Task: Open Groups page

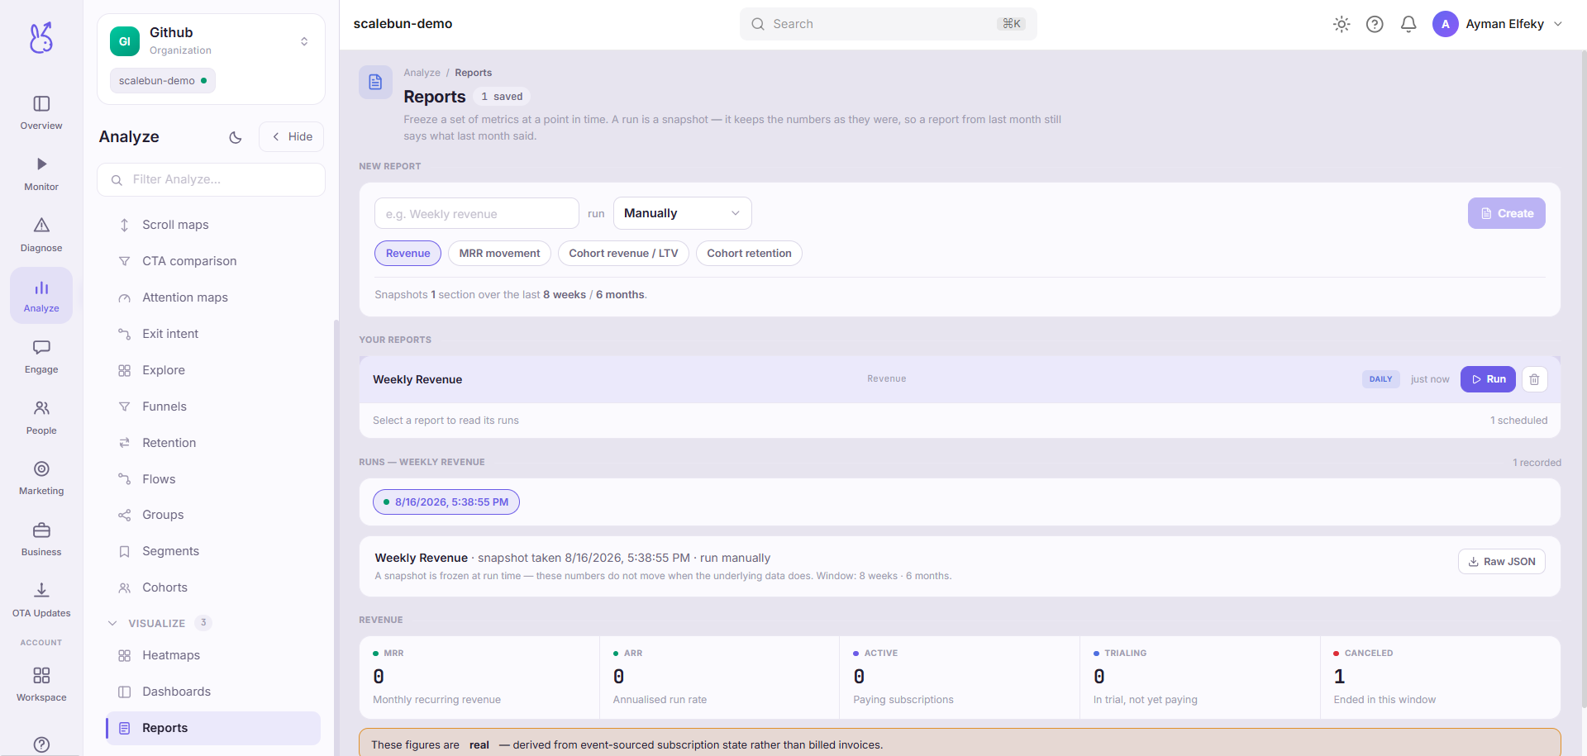Action: 213,515
